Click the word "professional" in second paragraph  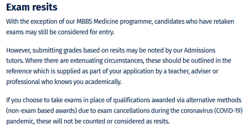(23, 82)
